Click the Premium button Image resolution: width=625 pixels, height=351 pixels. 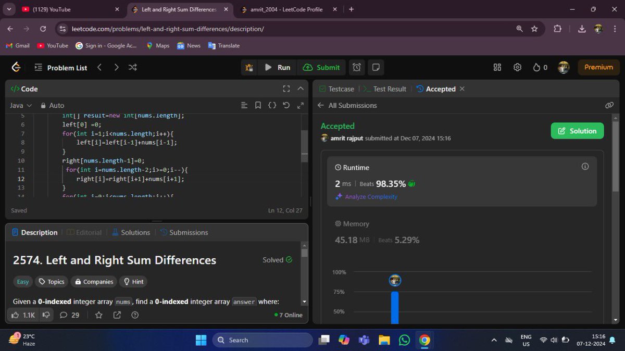598,67
